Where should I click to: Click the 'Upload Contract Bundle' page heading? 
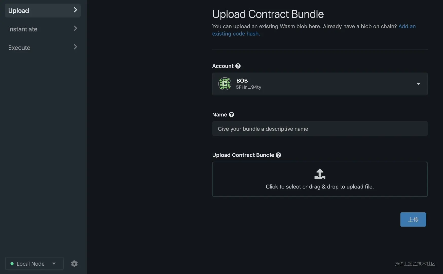pyautogui.click(x=268, y=14)
